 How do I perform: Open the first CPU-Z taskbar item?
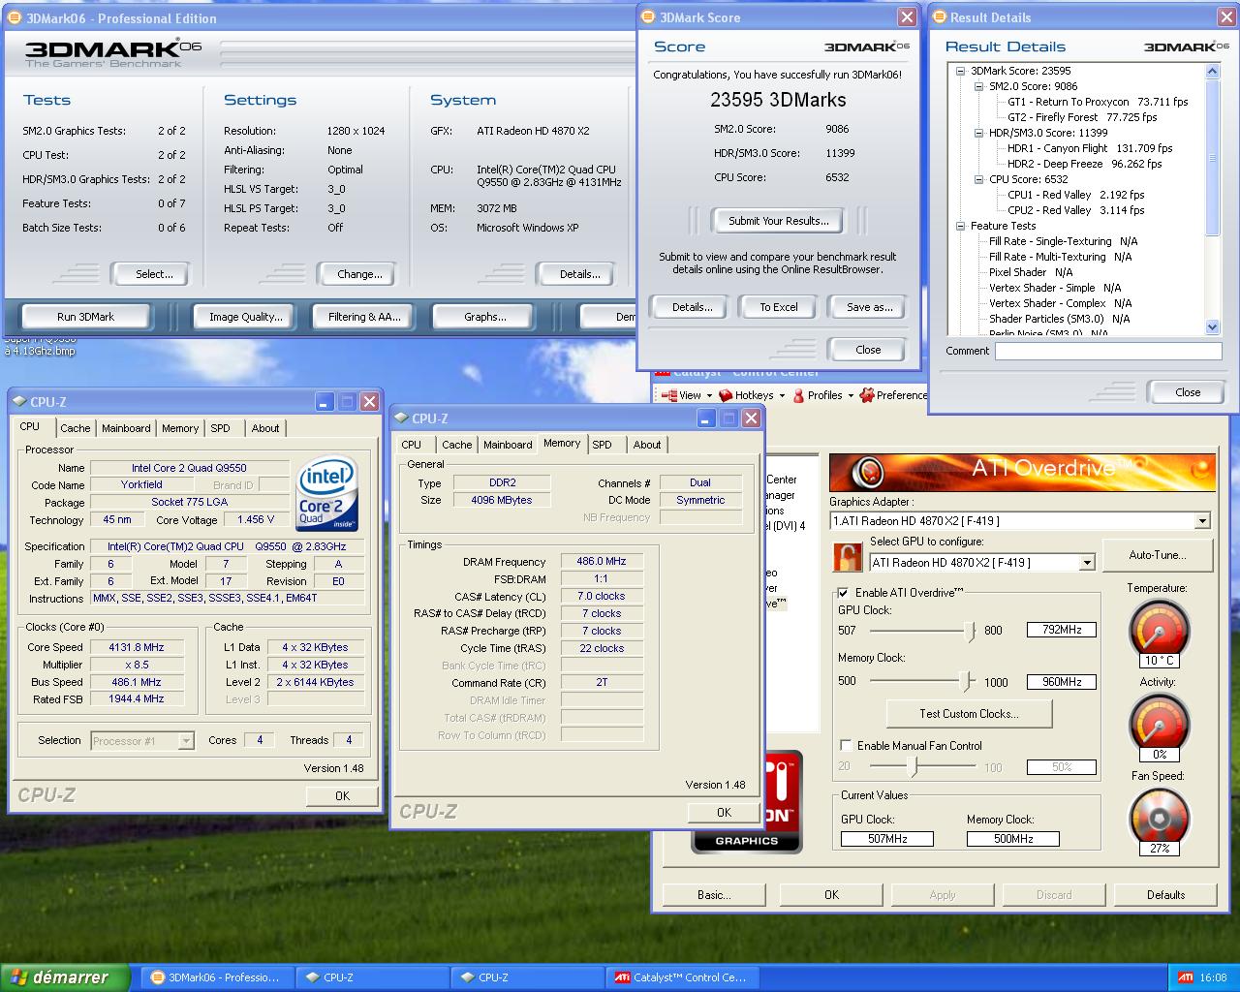pyautogui.click(x=370, y=977)
